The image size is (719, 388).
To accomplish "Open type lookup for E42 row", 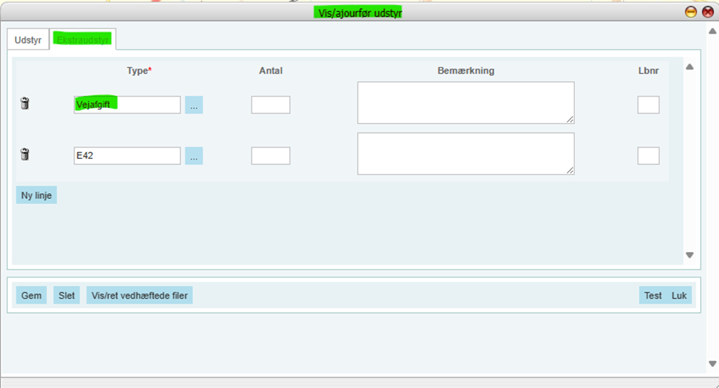I will tap(193, 156).
